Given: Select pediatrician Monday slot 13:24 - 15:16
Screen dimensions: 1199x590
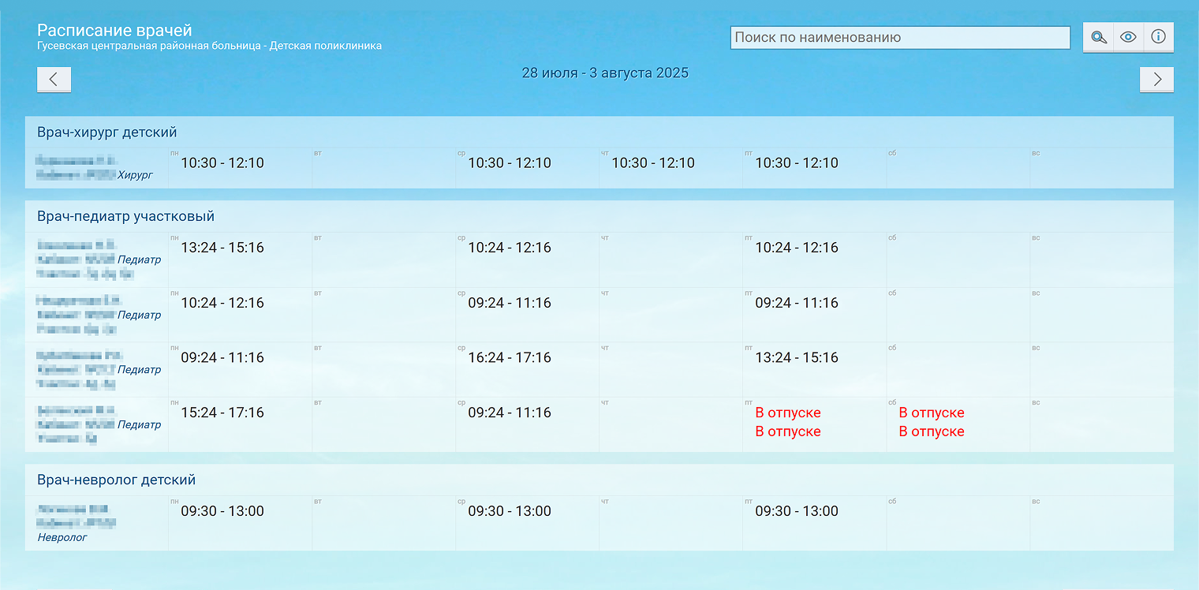Looking at the screenshot, I should point(222,248).
